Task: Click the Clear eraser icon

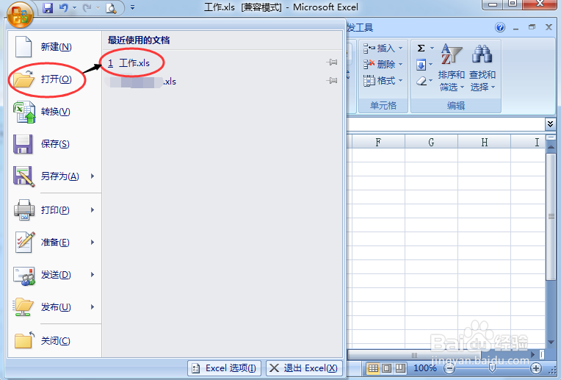Action: point(421,82)
